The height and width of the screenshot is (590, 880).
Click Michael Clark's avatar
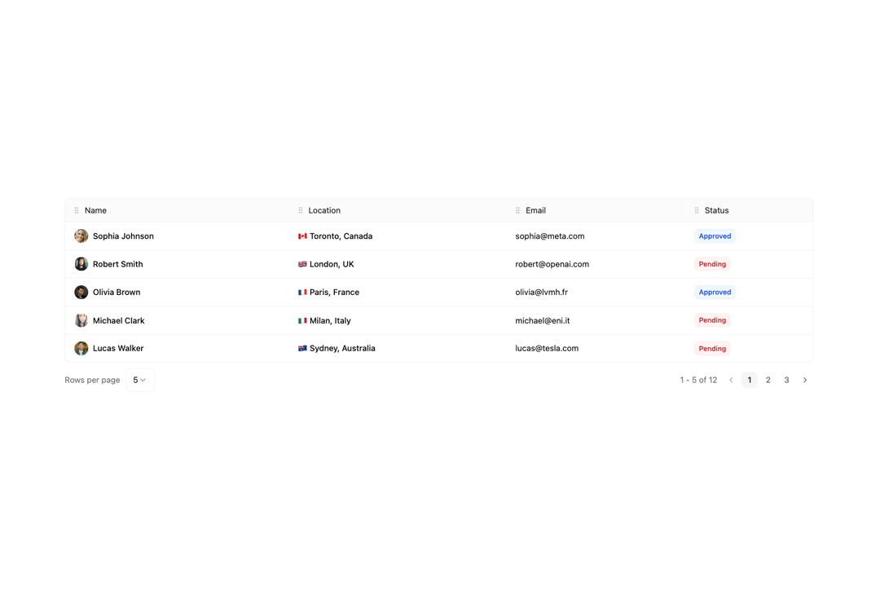81,320
